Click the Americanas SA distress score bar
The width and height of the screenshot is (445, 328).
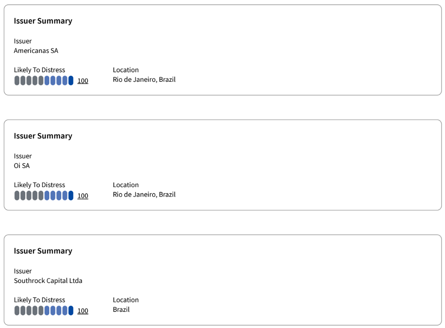44,81
